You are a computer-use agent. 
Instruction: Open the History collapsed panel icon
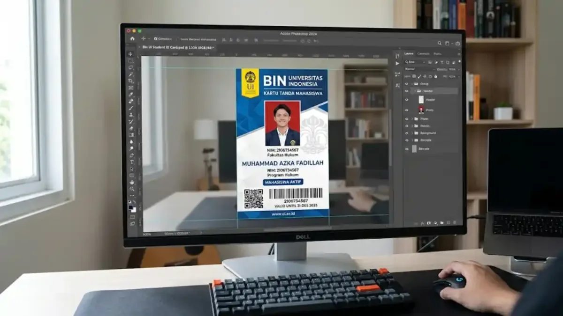click(397, 56)
